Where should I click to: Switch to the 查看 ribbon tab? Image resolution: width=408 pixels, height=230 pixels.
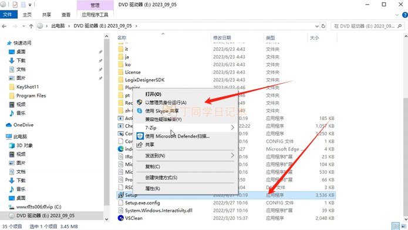click(66, 15)
